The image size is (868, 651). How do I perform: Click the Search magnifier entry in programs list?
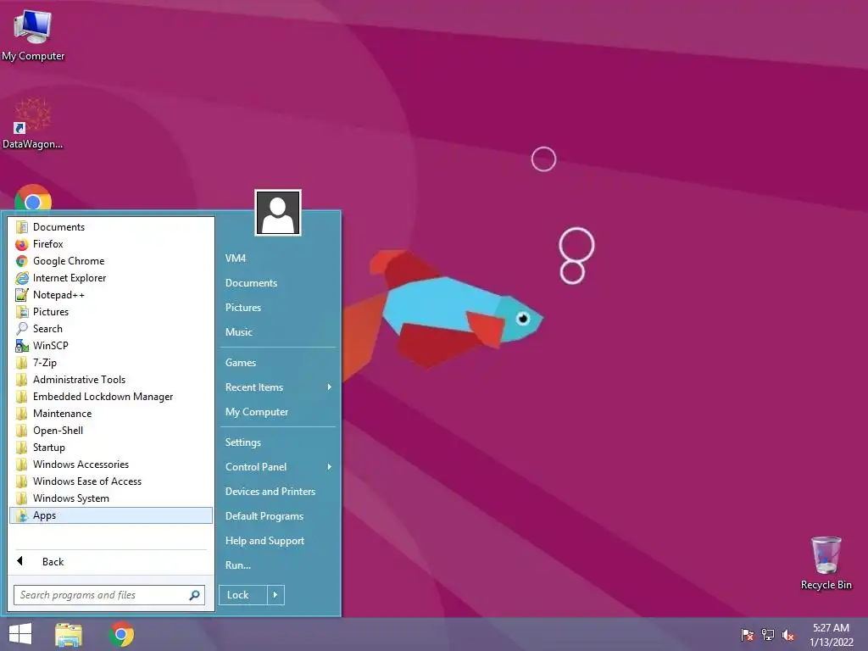(x=111, y=329)
